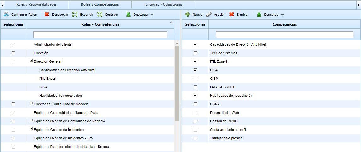Open the Funciones y Obligaciones tab
This screenshot has width=361, height=152.
[x=163, y=4]
